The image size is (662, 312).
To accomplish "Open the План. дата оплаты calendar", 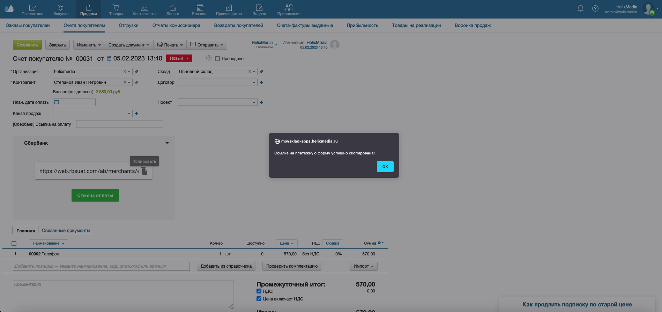I will tap(57, 102).
